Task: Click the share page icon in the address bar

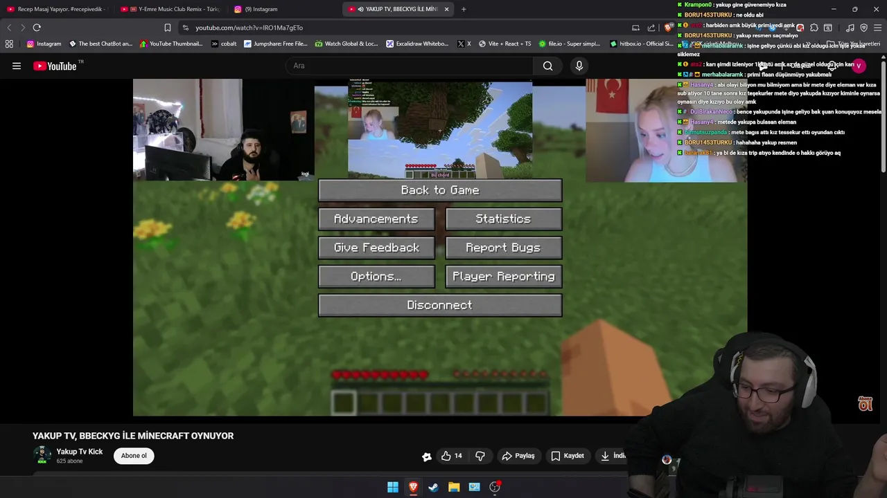Action: [x=651, y=28]
